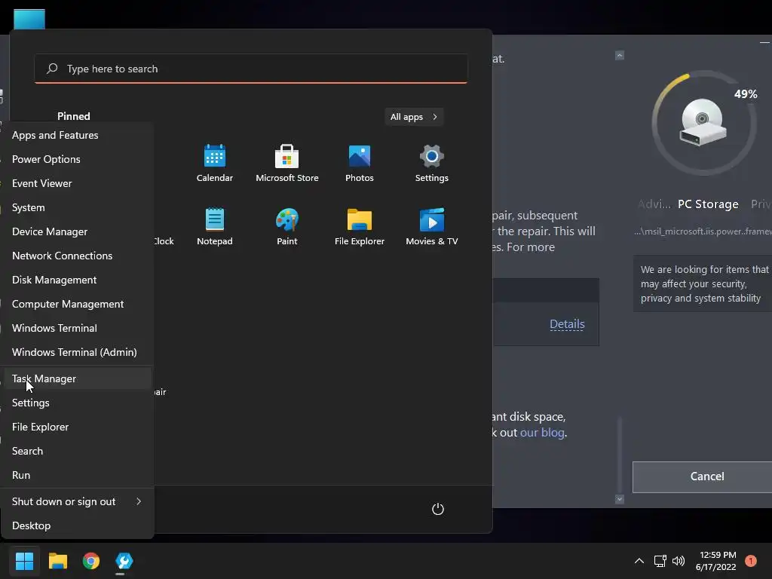Open Task Manager from the menu
The width and height of the screenshot is (772, 579).
coord(78,378)
